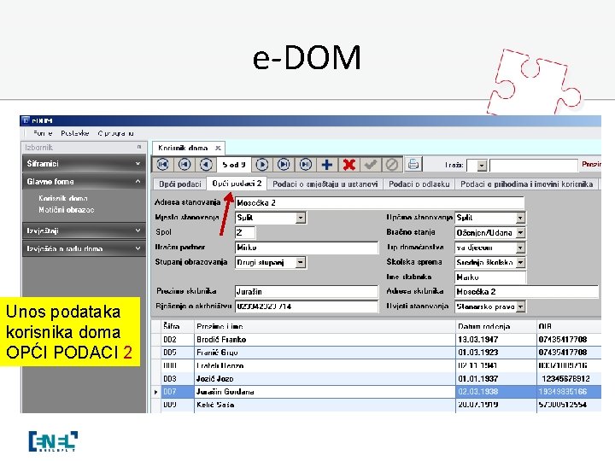This screenshot has height=461, width=615.
Task: Expand the Šifranici sidebar section
Action: (84, 163)
